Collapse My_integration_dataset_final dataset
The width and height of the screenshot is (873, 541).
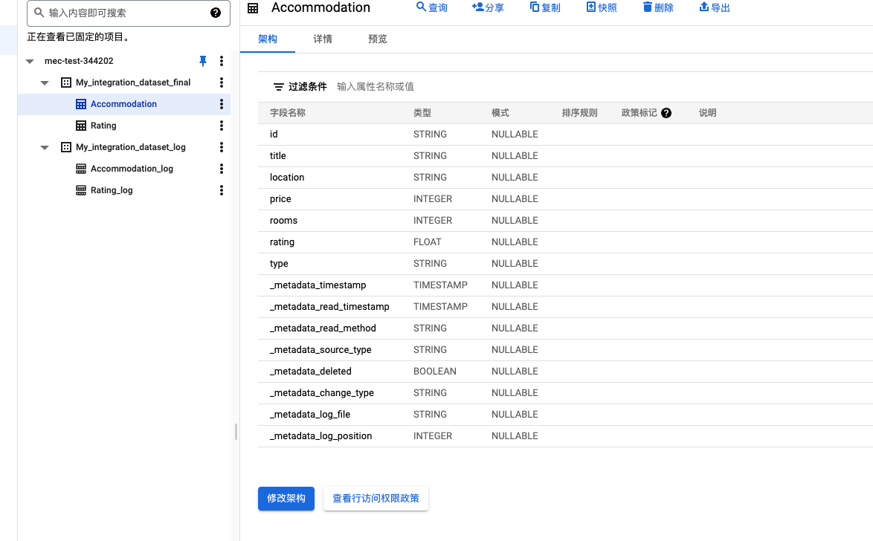click(x=45, y=83)
